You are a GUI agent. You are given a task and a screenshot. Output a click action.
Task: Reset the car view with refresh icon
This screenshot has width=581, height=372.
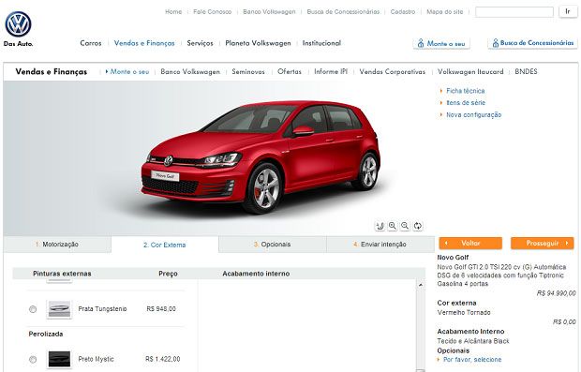point(418,226)
